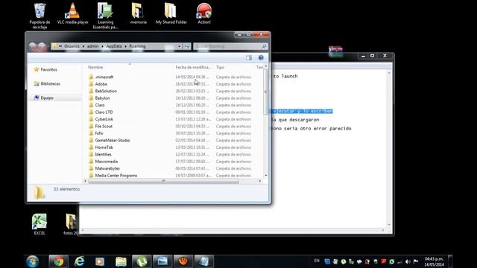Launch Google Chrome from the taskbar
Viewport: 477px width, 268px height.
pyautogui.click(x=59, y=261)
